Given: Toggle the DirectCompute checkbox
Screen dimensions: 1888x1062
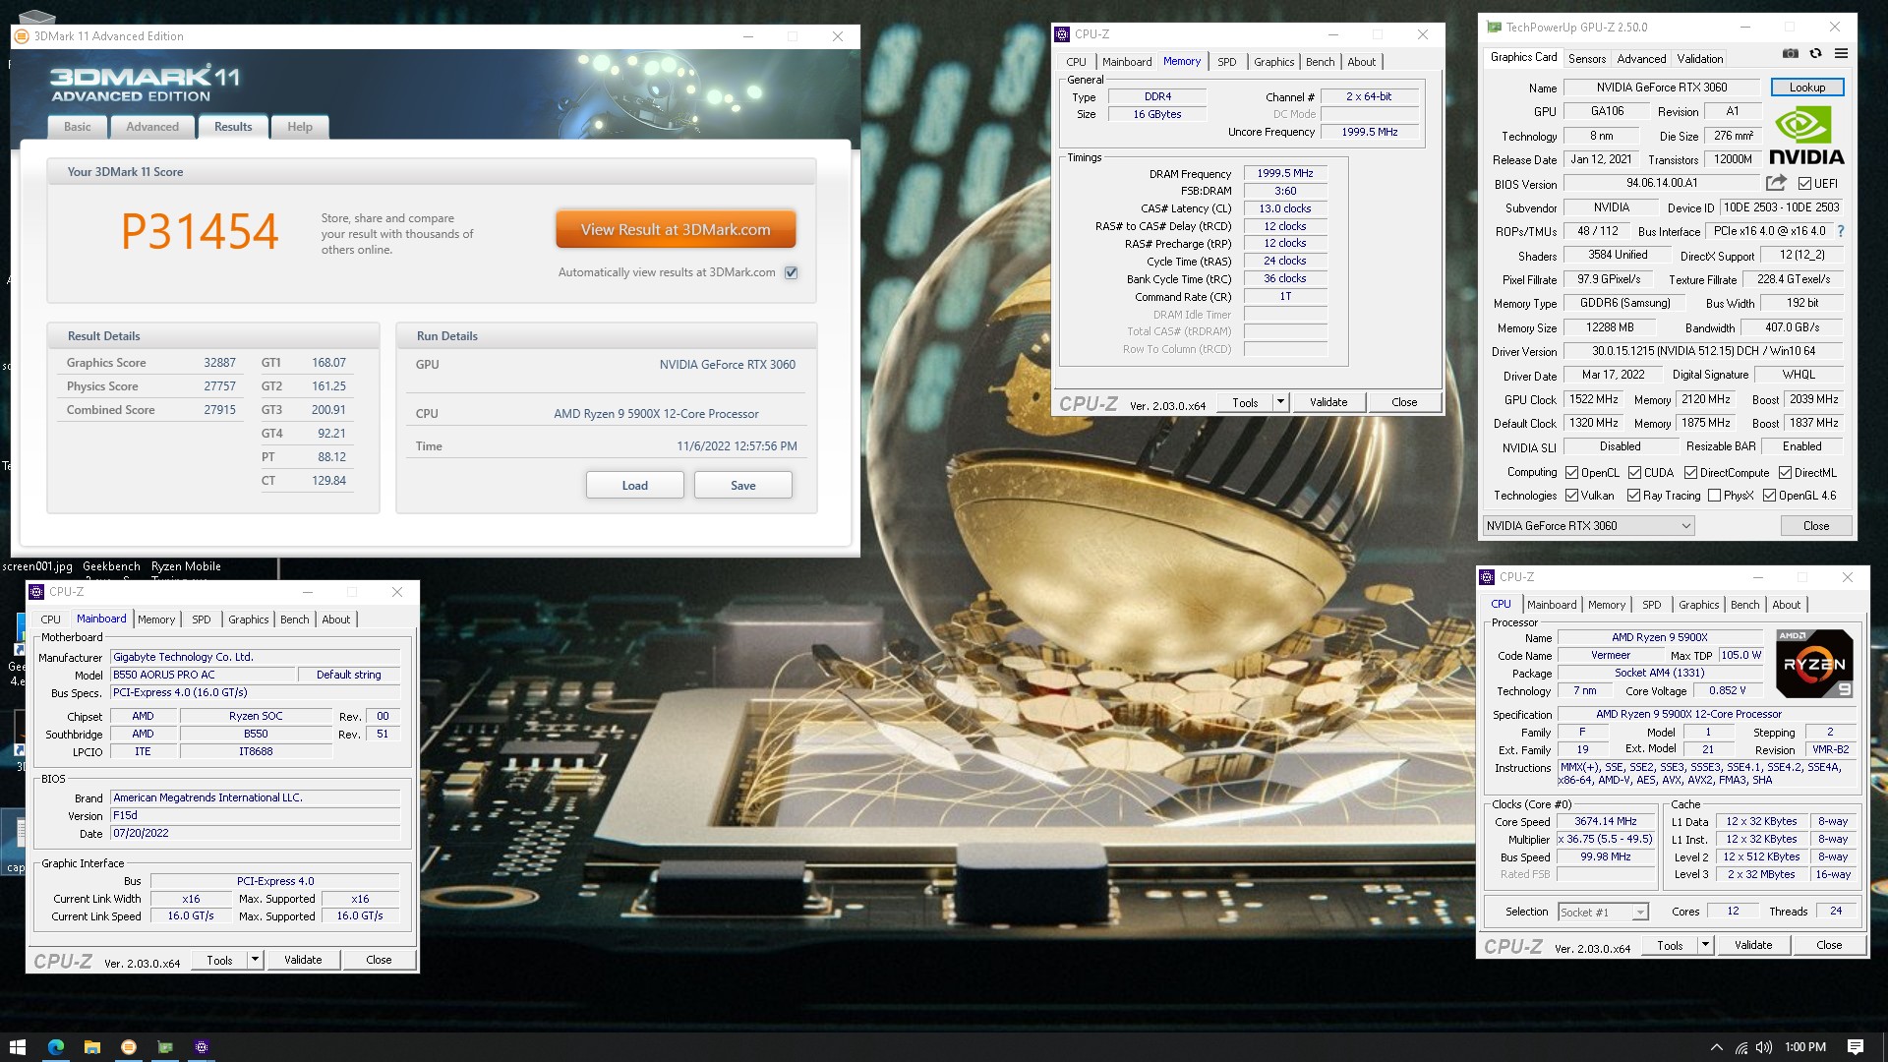Looking at the screenshot, I should (1690, 473).
